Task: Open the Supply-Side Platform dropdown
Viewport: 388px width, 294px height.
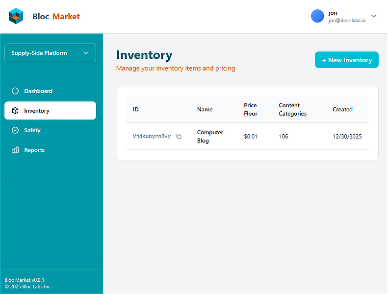Action: point(50,53)
